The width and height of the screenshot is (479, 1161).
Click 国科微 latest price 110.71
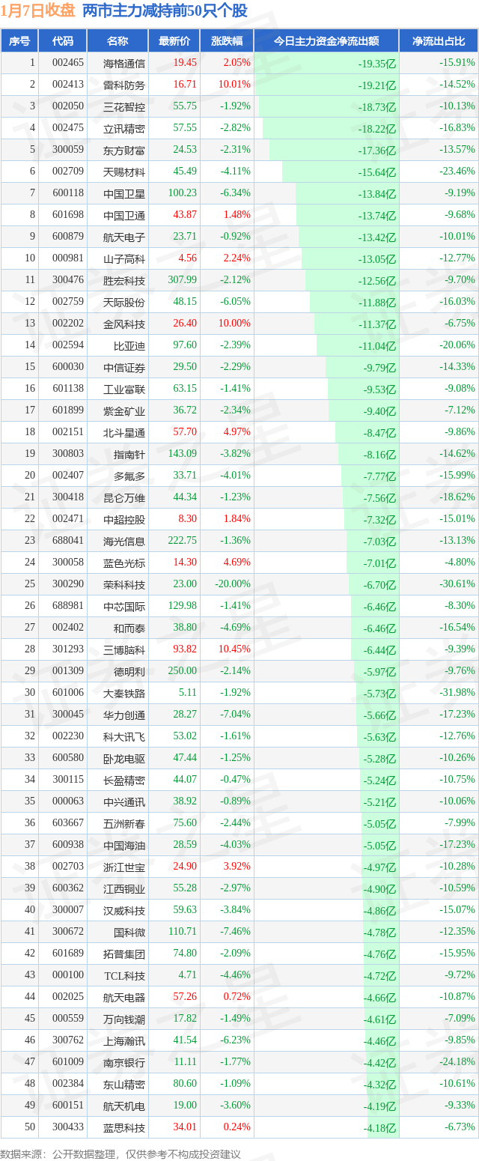pyautogui.click(x=183, y=932)
